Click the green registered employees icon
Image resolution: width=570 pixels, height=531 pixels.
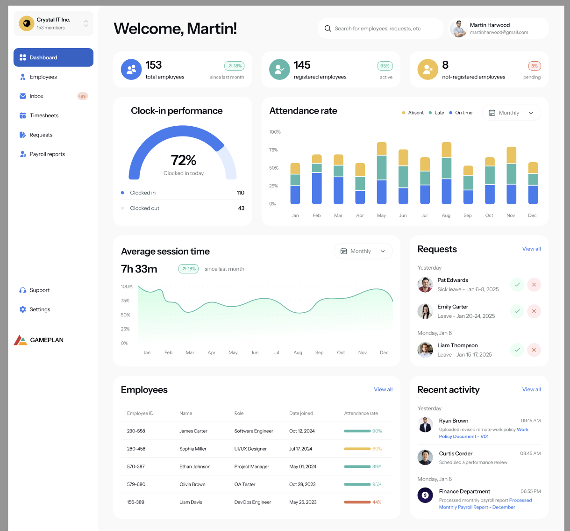(x=279, y=70)
